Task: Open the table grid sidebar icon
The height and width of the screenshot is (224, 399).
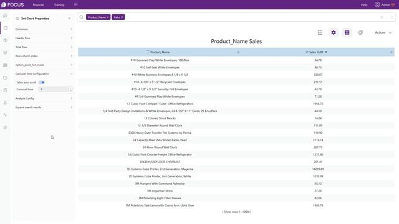Action: 6,65
